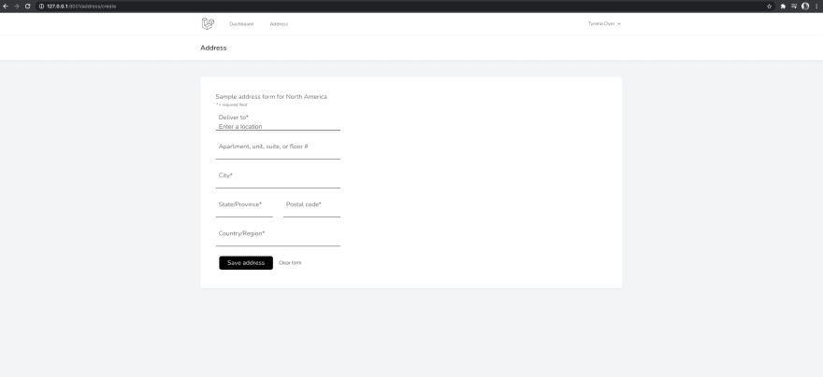Click the browser forward arrow
Viewport: 823px width, 377px height.
[16, 6]
